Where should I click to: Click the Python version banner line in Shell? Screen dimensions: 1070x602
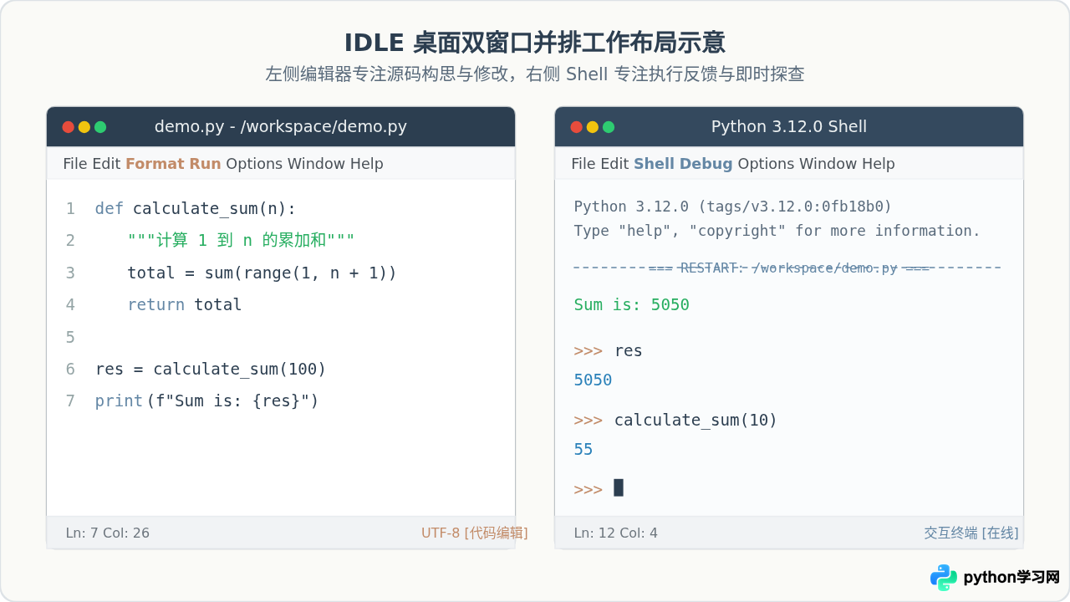pos(733,207)
